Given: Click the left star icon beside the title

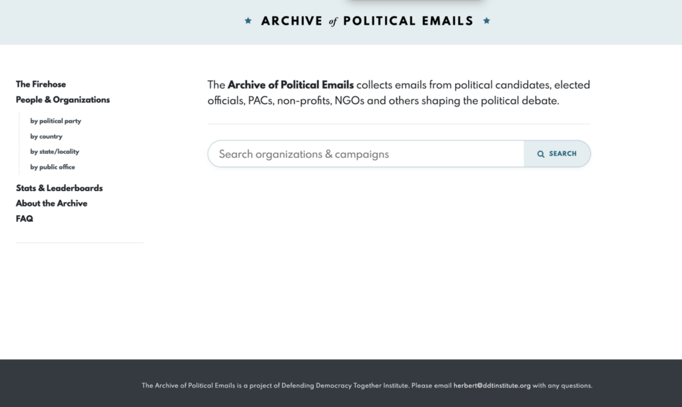Looking at the screenshot, I should tap(246, 21).
